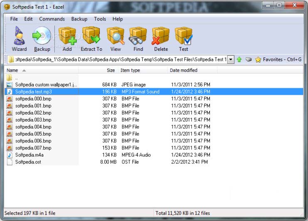Open the File menu

coord(14,19)
